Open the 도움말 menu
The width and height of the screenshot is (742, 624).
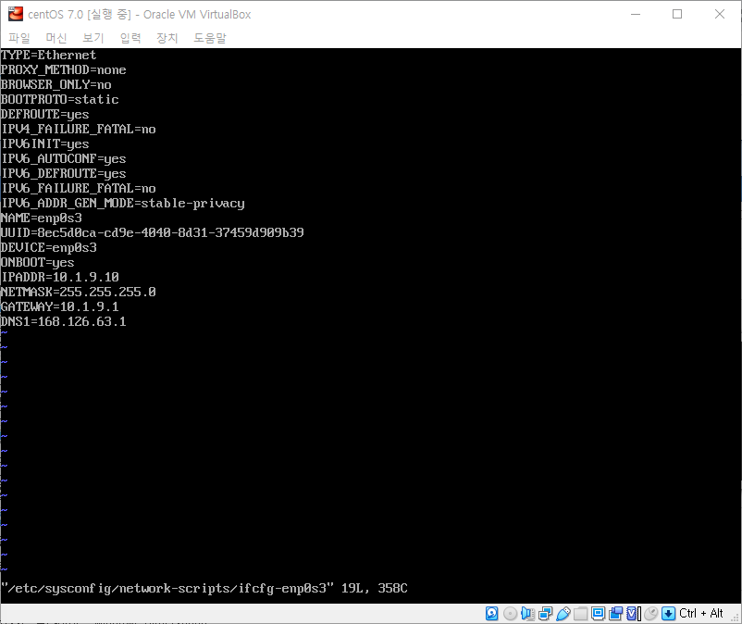click(x=210, y=38)
